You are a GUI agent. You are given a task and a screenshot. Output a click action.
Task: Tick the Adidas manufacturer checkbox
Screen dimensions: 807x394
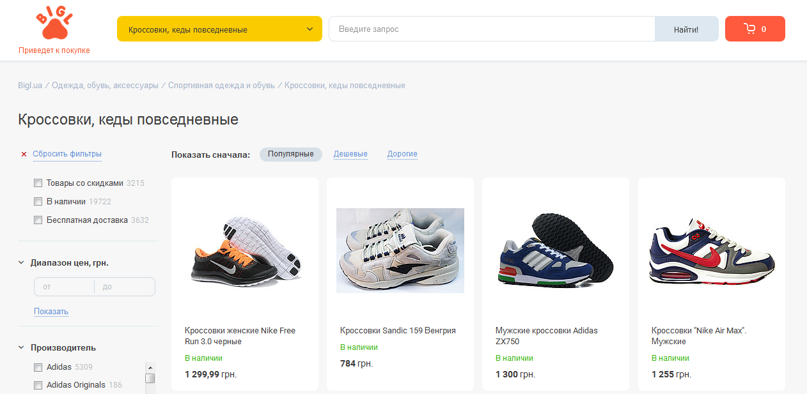[x=38, y=367]
